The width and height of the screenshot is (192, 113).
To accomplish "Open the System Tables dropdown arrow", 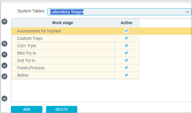I will 188,12.
